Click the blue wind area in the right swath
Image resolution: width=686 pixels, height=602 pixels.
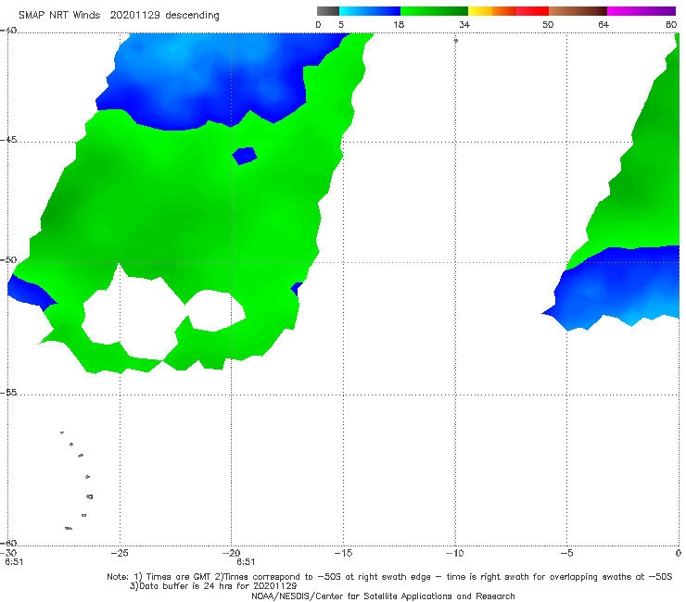coord(621,286)
